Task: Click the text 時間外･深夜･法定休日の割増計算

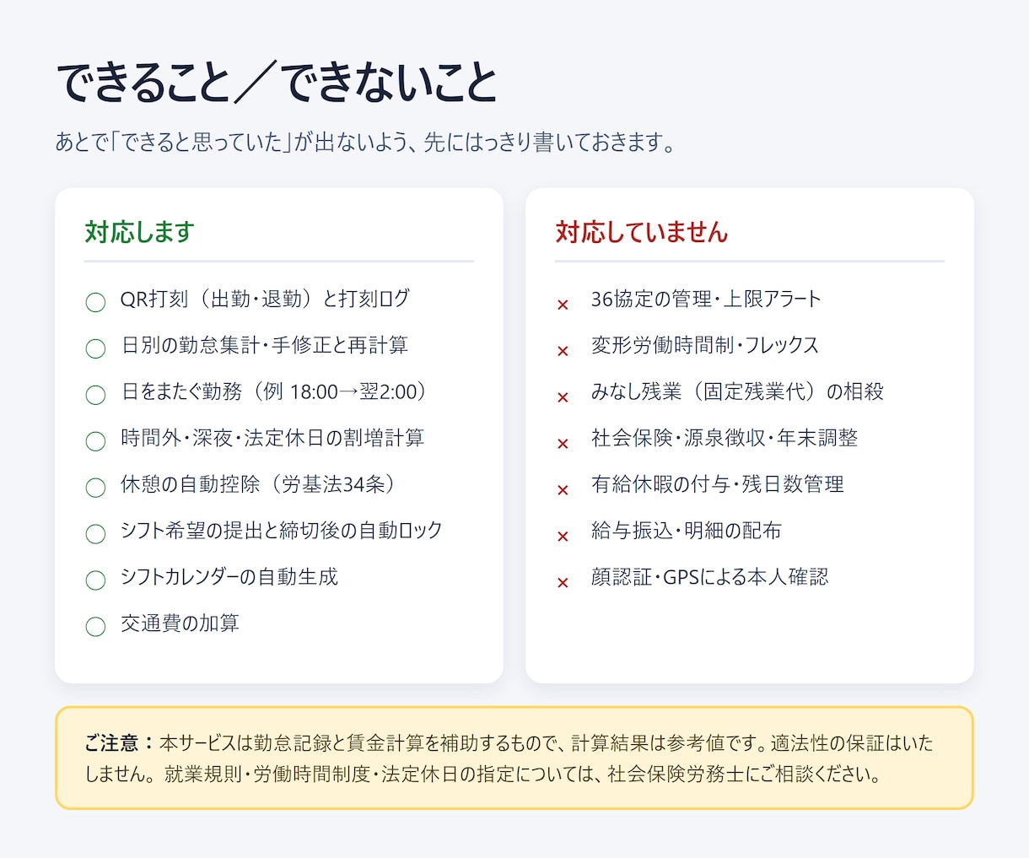Action: [272, 438]
